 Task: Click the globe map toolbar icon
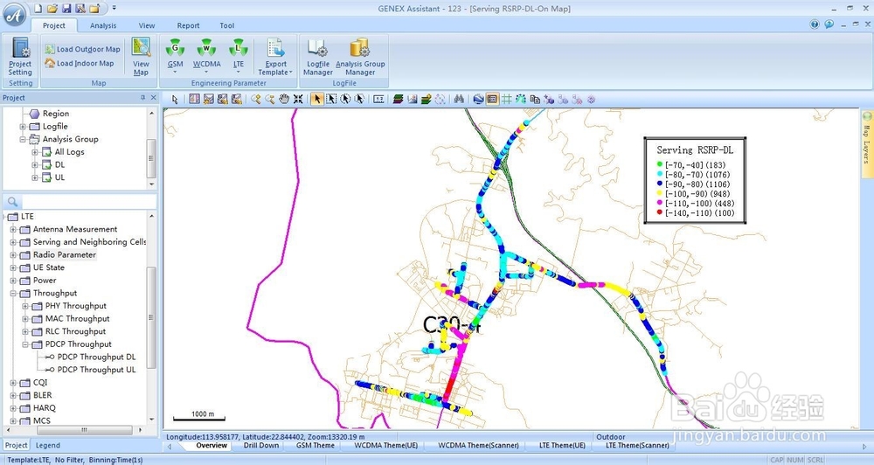click(478, 100)
